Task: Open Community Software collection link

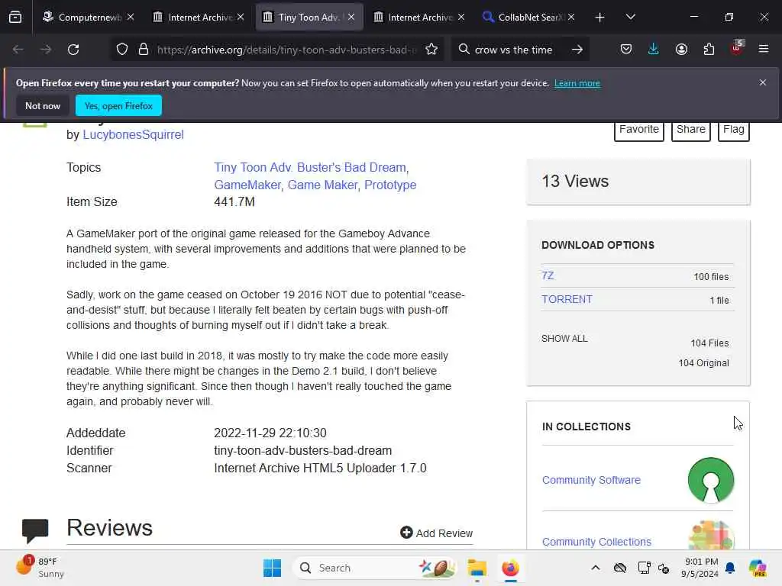Action: click(x=592, y=480)
